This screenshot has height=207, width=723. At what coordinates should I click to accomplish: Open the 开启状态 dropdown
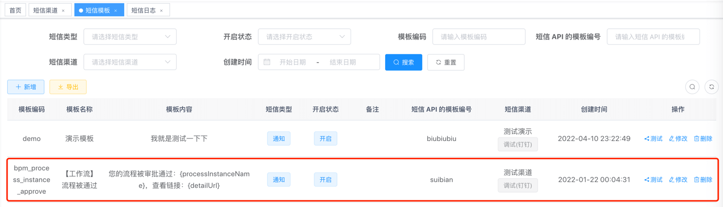click(304, 37)
